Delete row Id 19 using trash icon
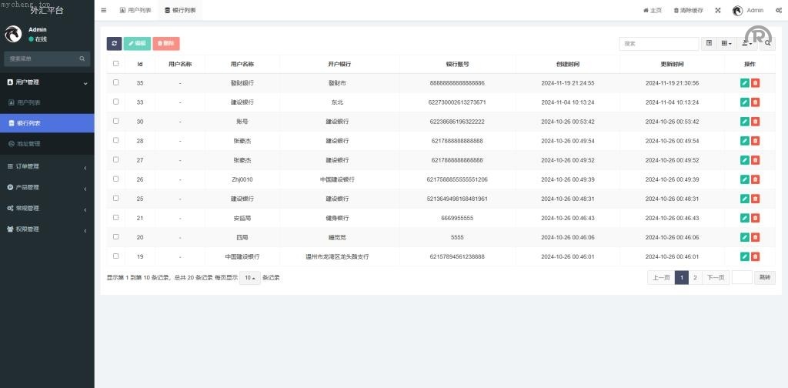This screenshot has height=388, width=788. tap(755, 256)
